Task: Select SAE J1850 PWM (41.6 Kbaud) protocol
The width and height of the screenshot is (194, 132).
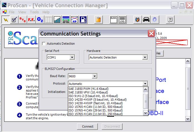Action: pos(106,89)
